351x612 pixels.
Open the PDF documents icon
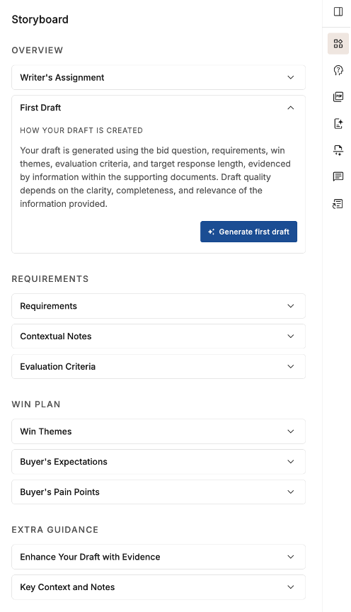click(x=338, y=97)
